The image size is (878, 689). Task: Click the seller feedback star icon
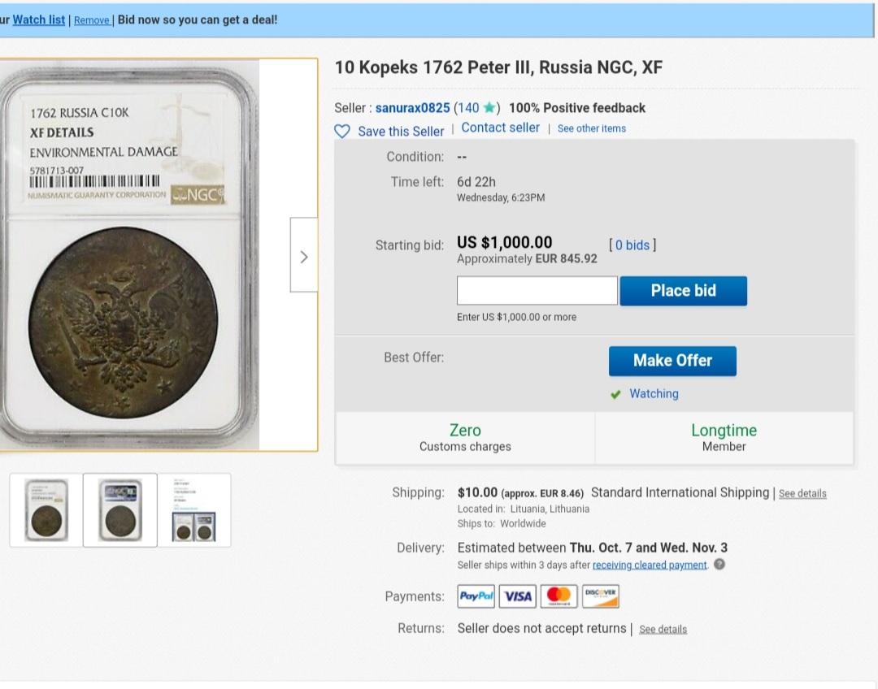pos(490,107)
